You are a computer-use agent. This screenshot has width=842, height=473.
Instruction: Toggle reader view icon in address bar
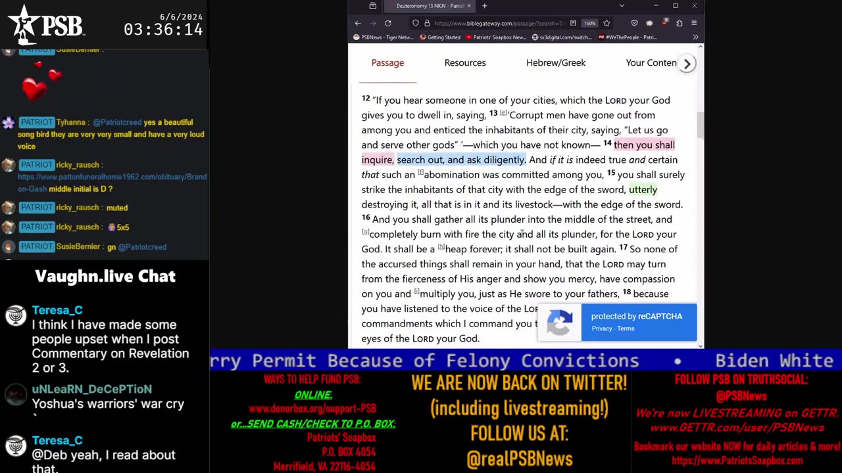tap(574, 23)
